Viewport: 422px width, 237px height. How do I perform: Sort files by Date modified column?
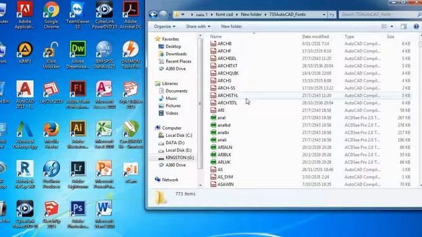[x=315, y=37]
